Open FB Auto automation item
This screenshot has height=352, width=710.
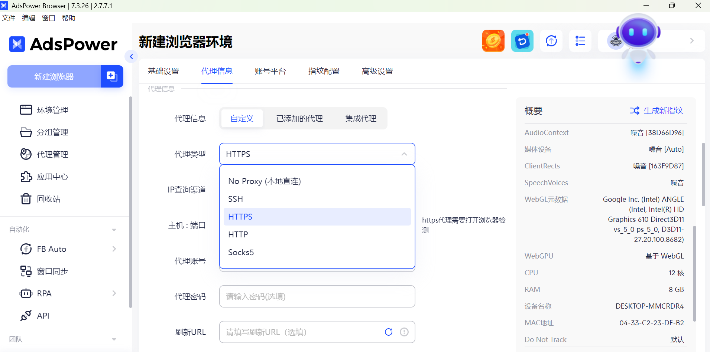[52, 249]
